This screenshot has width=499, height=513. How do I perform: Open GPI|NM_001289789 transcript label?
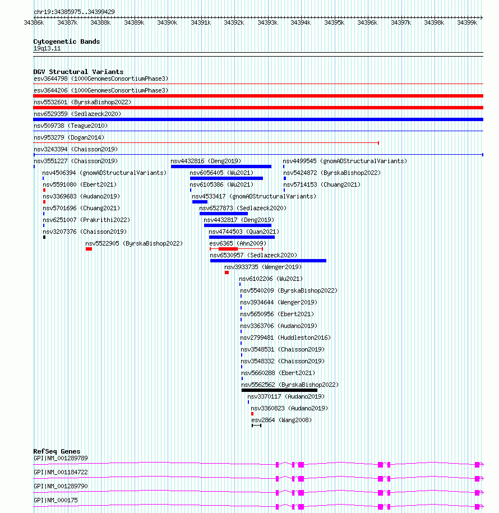61,459
